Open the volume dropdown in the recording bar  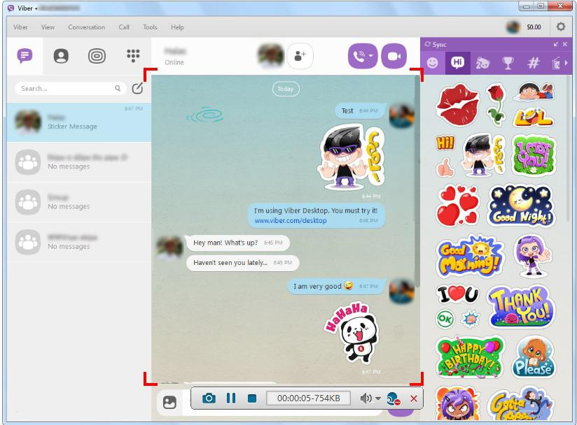377,398
